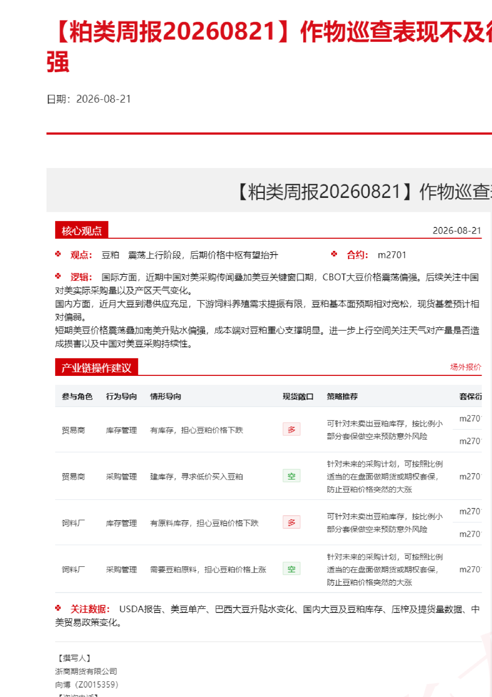This screenshot has width=492, height=697.
Task: Click the 策略推荐 column header
Action: point(342,397)
